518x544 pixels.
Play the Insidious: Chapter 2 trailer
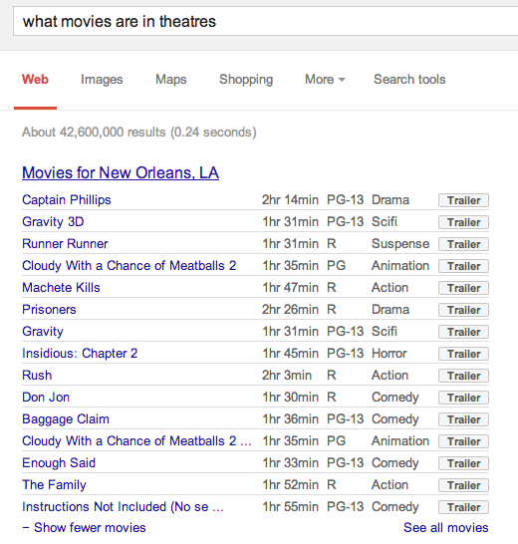coord(463,354)
